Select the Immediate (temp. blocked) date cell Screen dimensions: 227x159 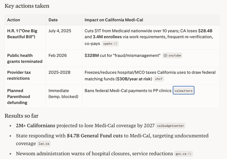click(x=63, y=93)
